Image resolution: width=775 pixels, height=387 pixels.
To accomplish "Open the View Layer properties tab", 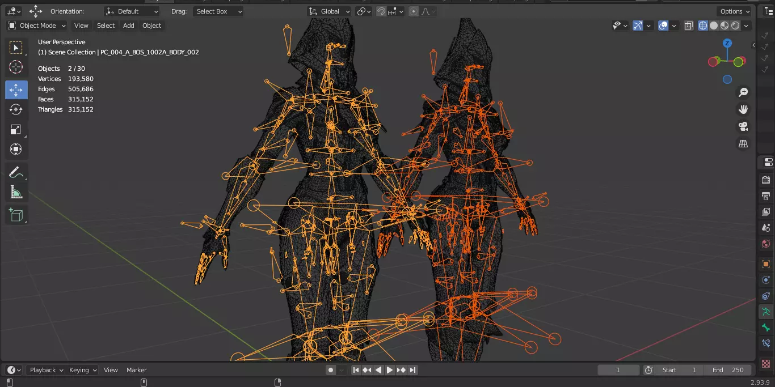I will [766, 212].
